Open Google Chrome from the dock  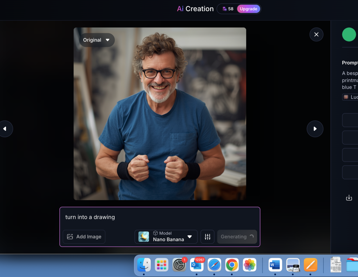pyautogui.click(x=232, y=265)
